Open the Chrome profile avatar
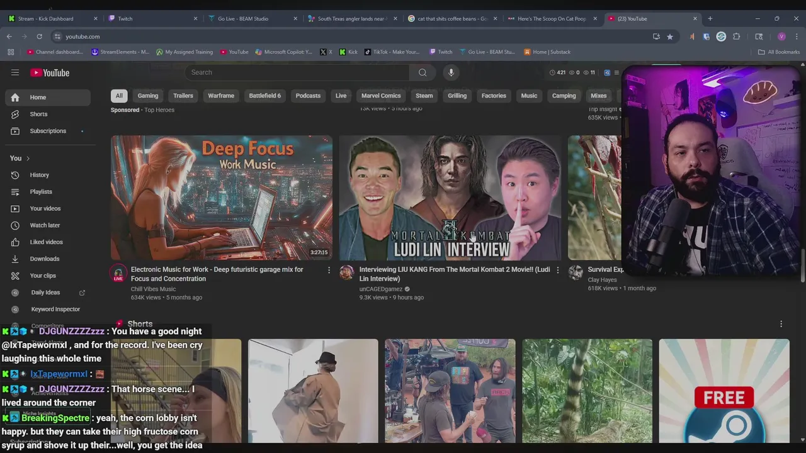Image resolution: width=806 pixels, height=453 pixels. (781, 36)
